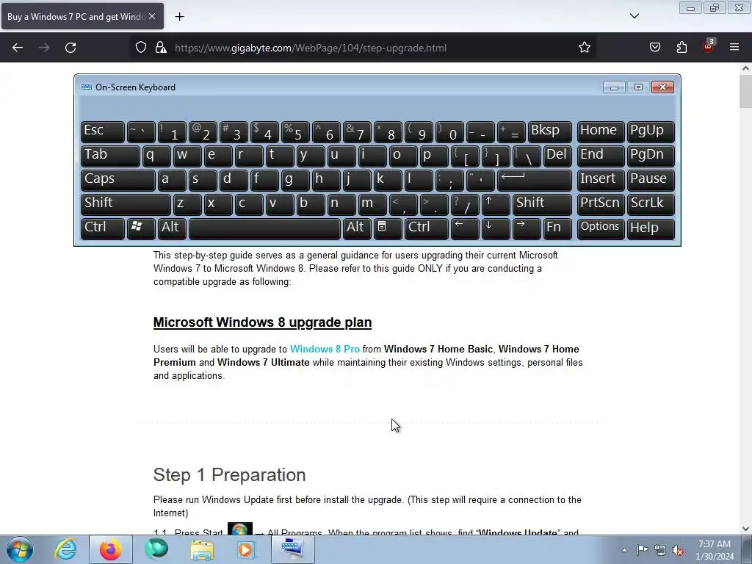Open Windows Explorer folder in taskbar
This screenshot has width=752, height=564.
pyautogui.click(x=202, y=549)
